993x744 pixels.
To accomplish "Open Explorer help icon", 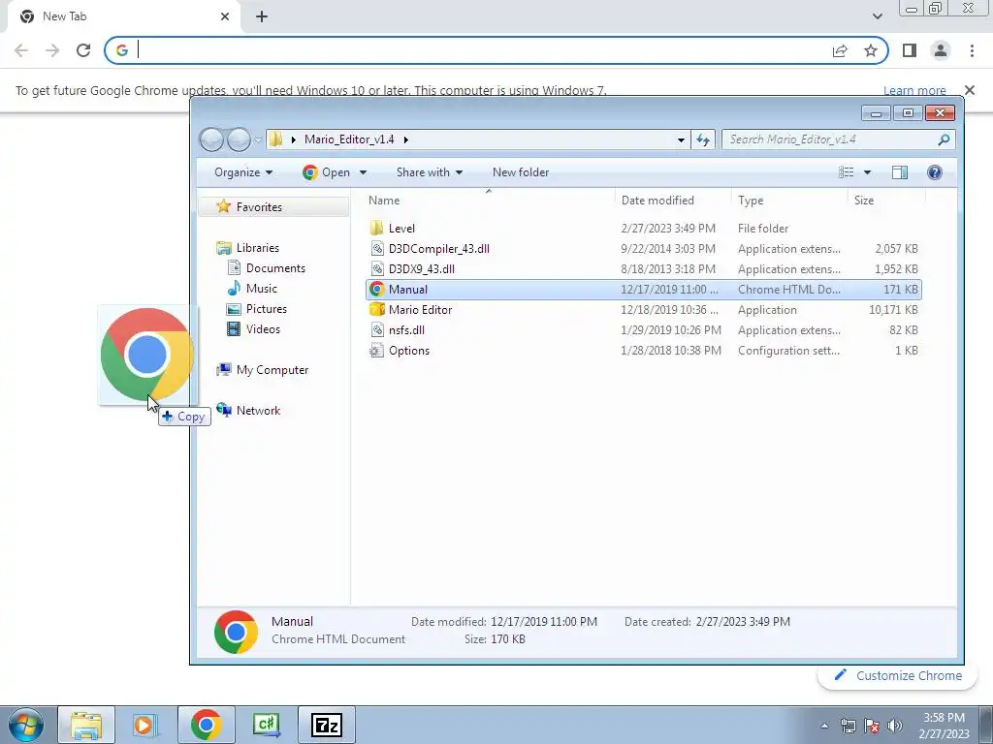I will point(934,172).
